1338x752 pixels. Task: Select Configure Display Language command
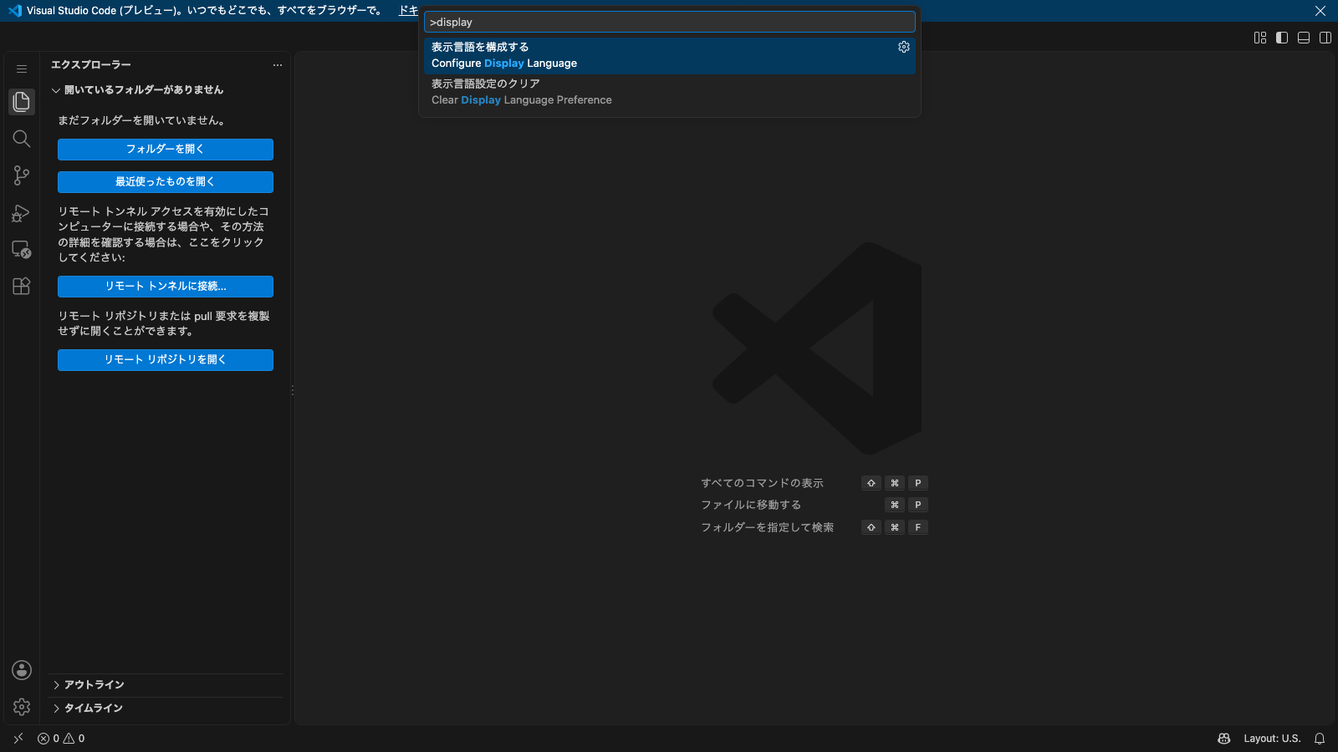pyautogui.click(x=670, y=55)
